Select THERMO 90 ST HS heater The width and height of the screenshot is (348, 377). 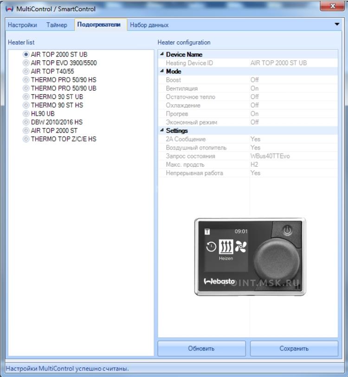point(53,105)
